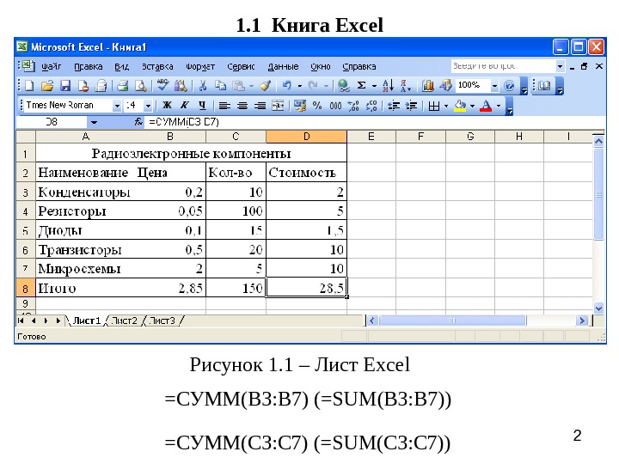Open the 100% zoom dropdown
Screen dimensions: 619x464
coord(494,86)
